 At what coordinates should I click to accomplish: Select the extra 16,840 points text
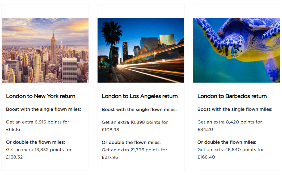tap(231, 150)
